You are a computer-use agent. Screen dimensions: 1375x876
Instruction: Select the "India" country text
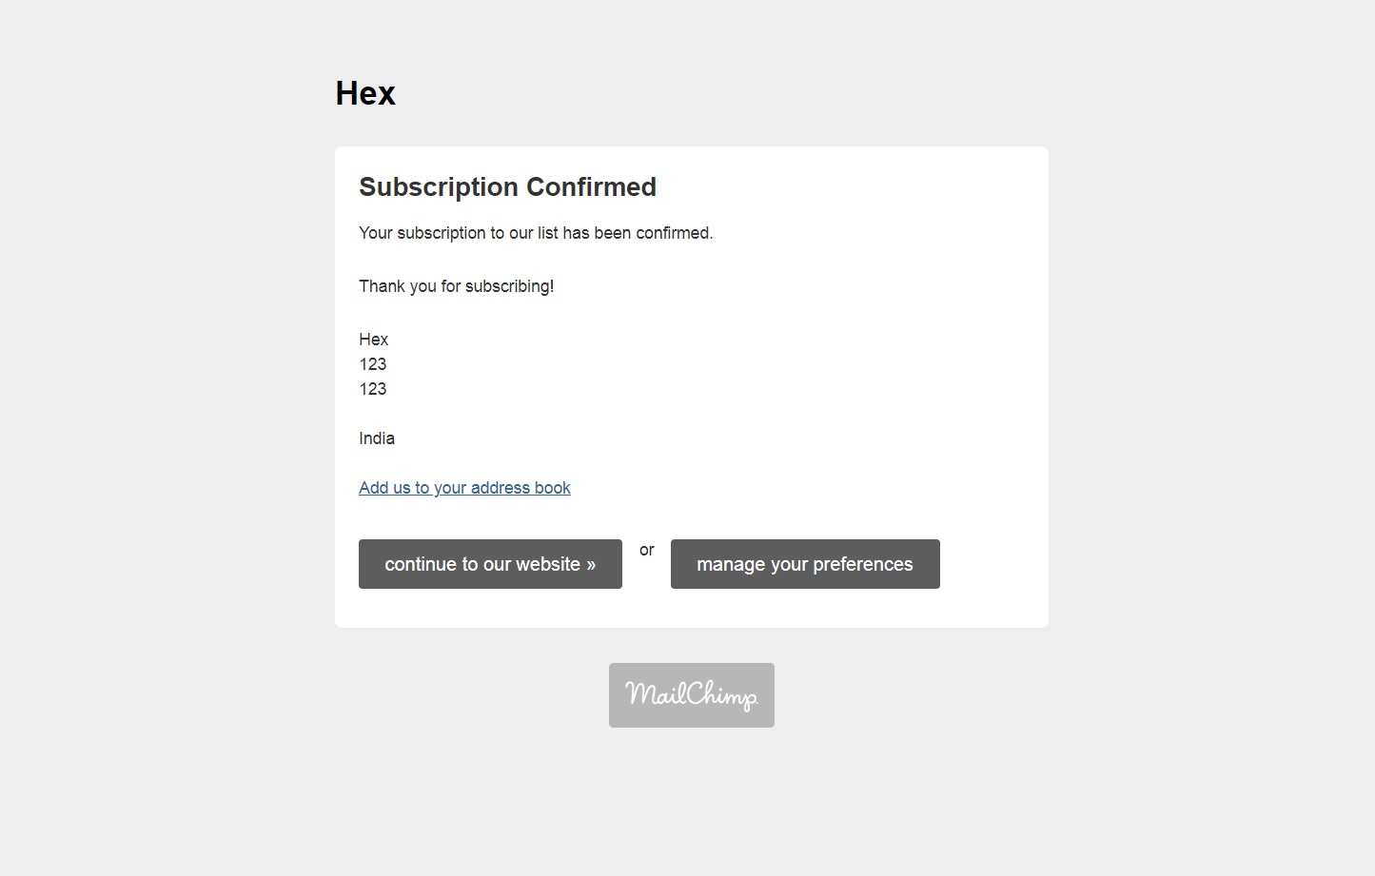376,438
